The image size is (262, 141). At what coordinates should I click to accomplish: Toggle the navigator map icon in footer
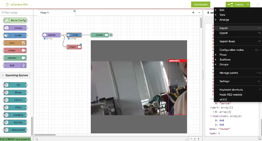[187, 139]
